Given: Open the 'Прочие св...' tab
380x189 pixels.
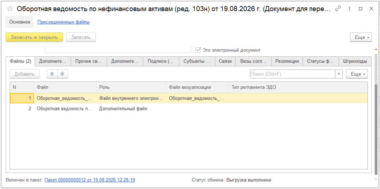Looking at the screenshot, I should click(x=89, y=61).
